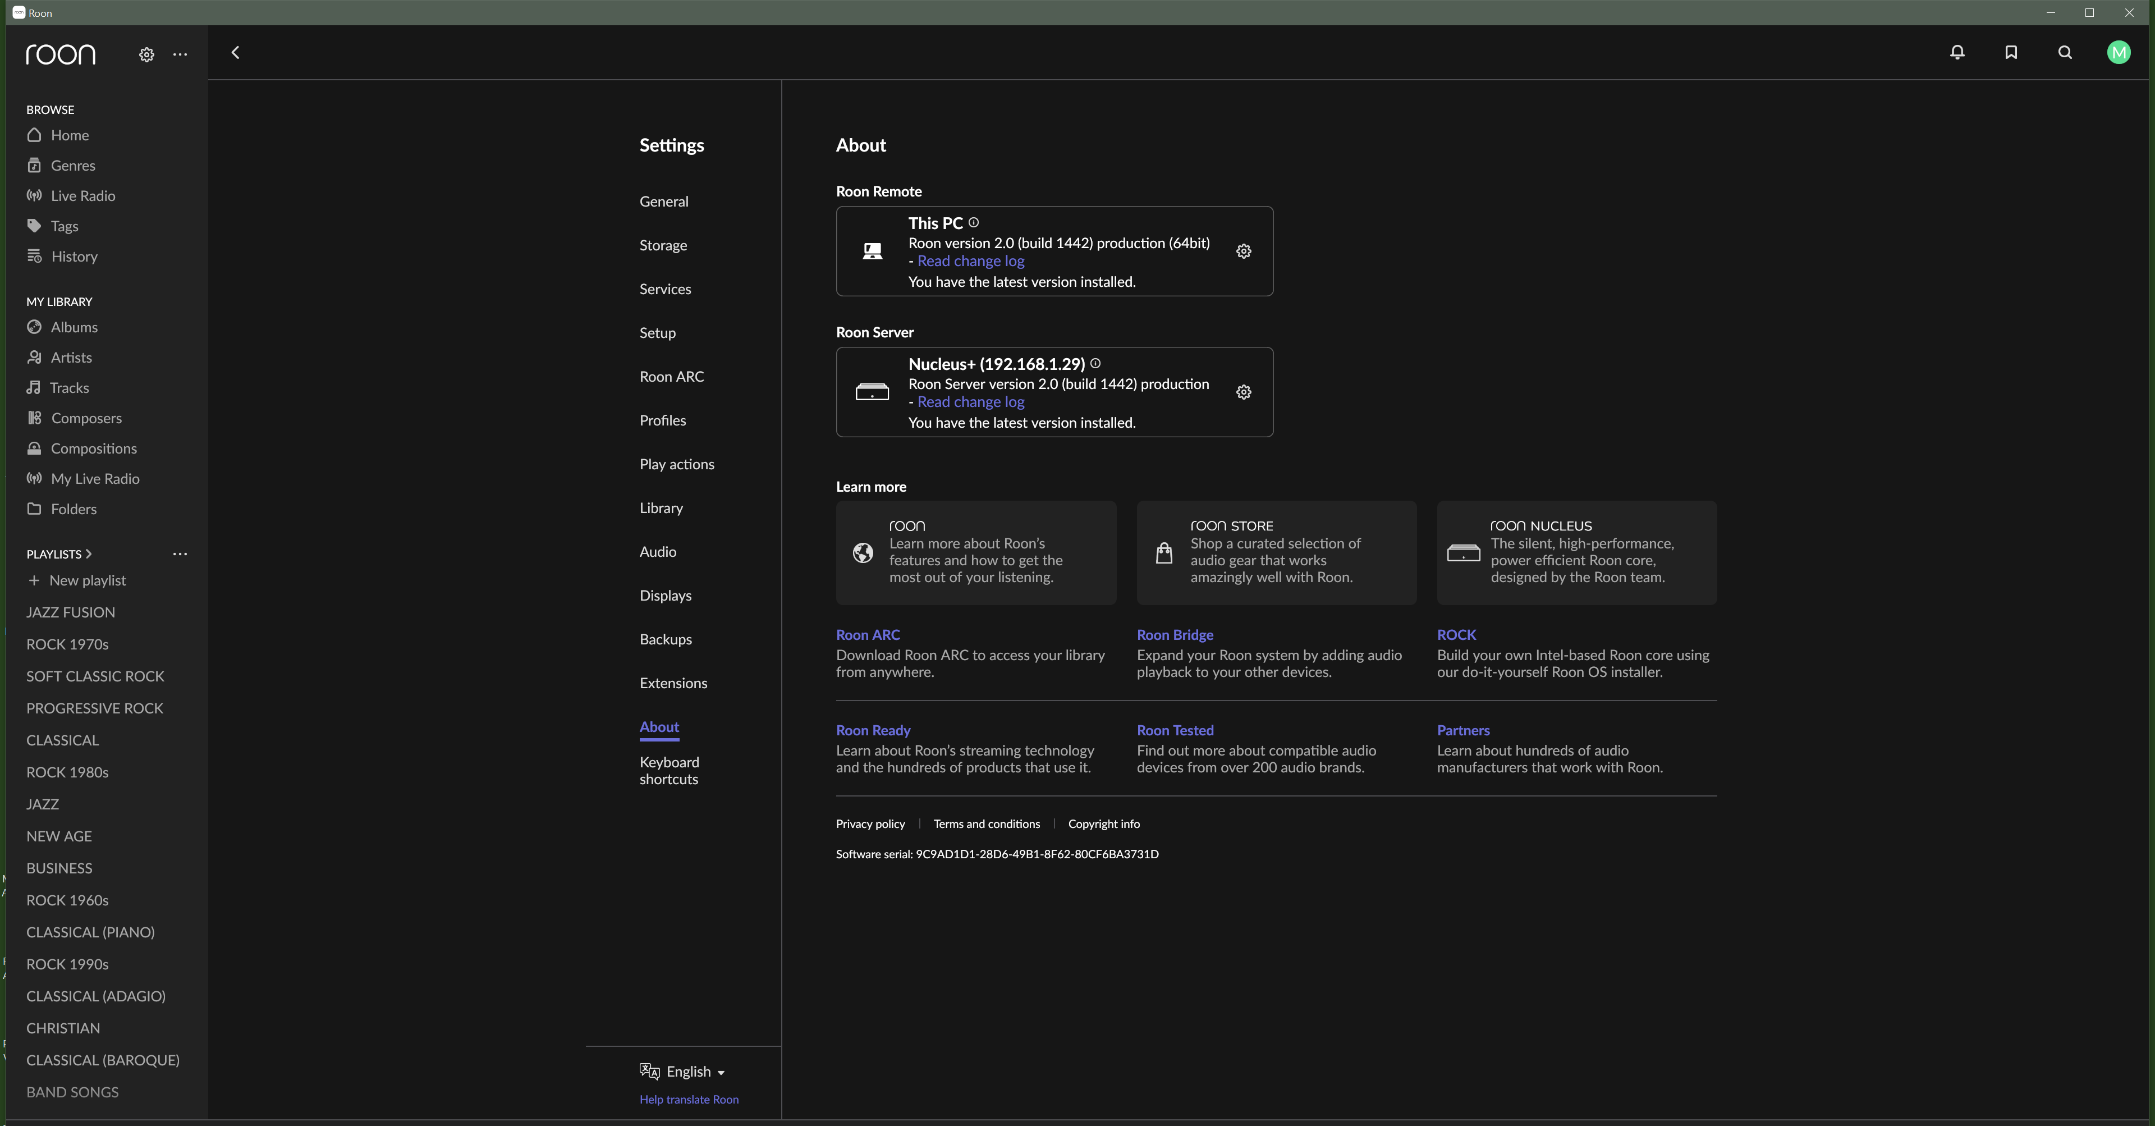Open the green M profile avatar

pyautogui.click(x=2118, y=53)
